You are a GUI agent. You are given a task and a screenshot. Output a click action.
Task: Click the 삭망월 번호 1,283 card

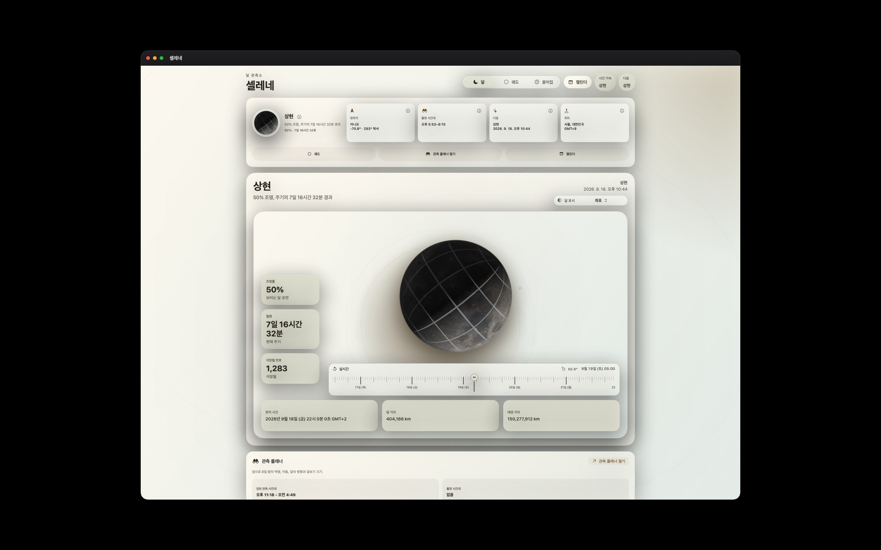pos(290,369)
